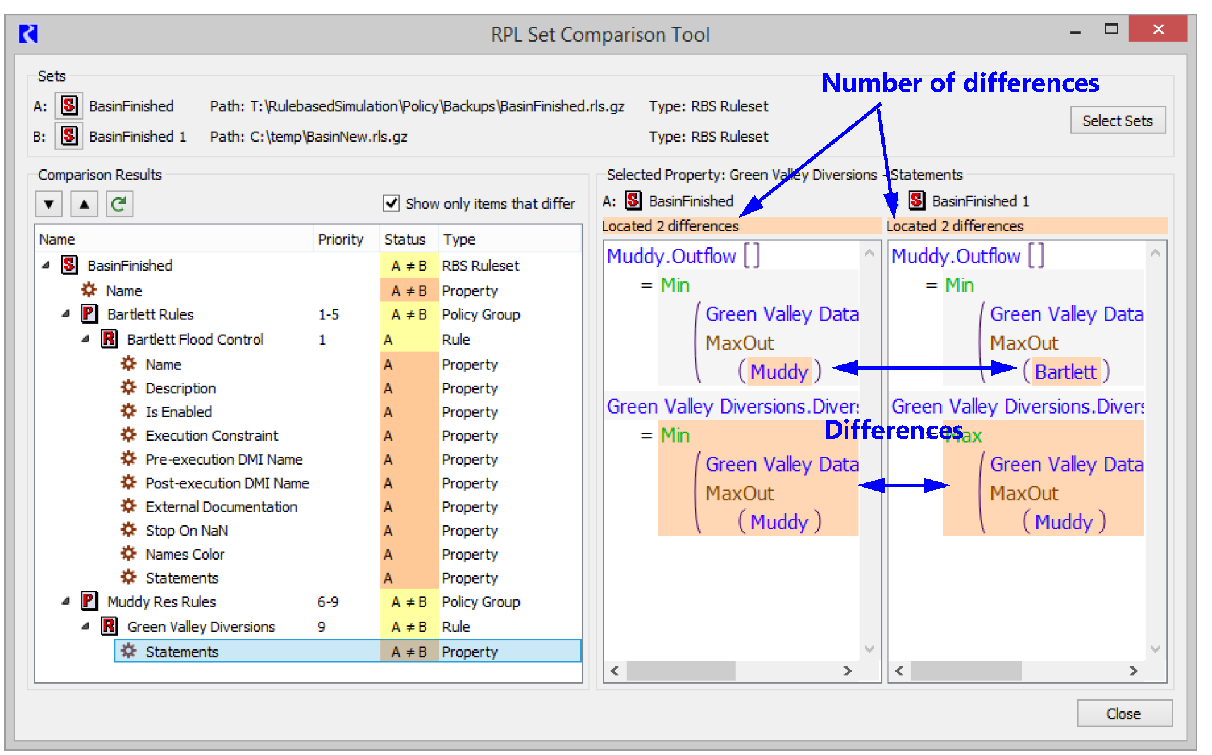Collapse the BasinFinished ruleset tree node
The image size is (1212, 755).
point(46,266)
